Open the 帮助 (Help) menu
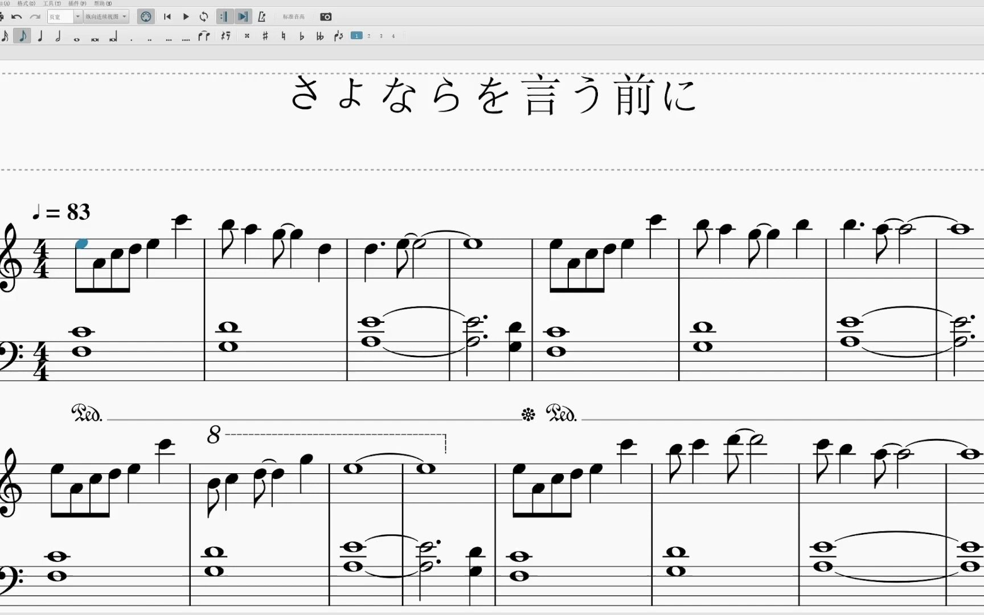The image size is (984, 615). pyautogui.click(x=102, y=3)
